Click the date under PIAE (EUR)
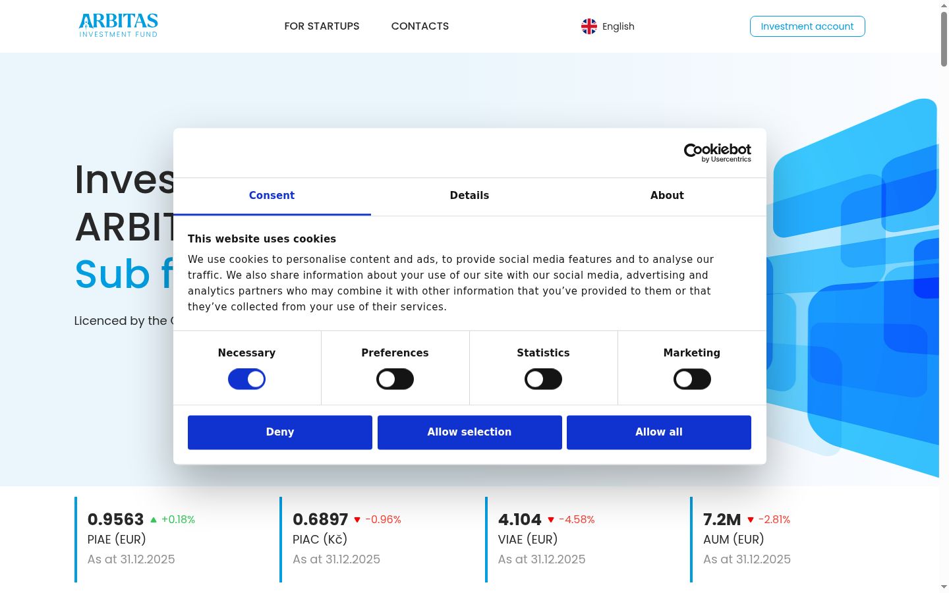This screenshot has height=593, width=949. point(131,559)
